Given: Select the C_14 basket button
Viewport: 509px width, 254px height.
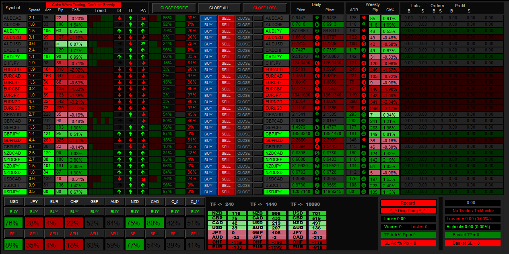Looking at the screenshot, I should click(195, 202).
